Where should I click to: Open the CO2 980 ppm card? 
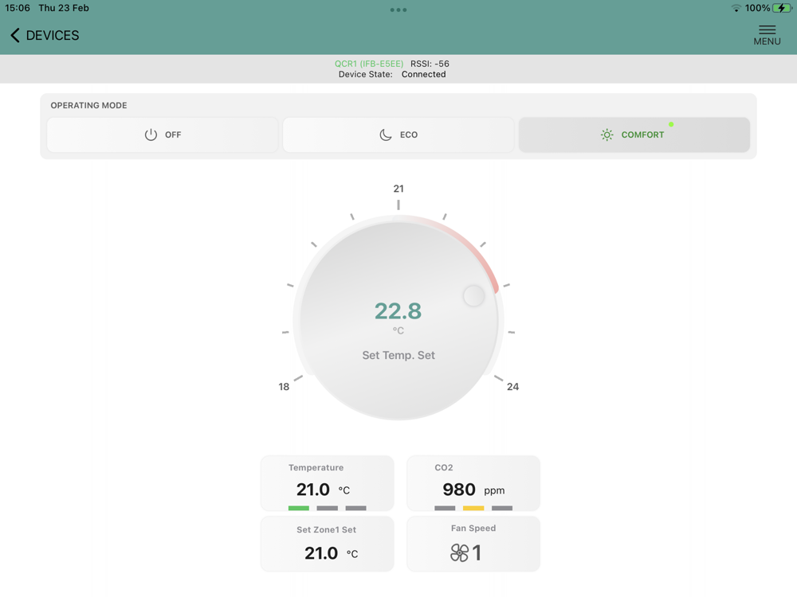[473, 483]
